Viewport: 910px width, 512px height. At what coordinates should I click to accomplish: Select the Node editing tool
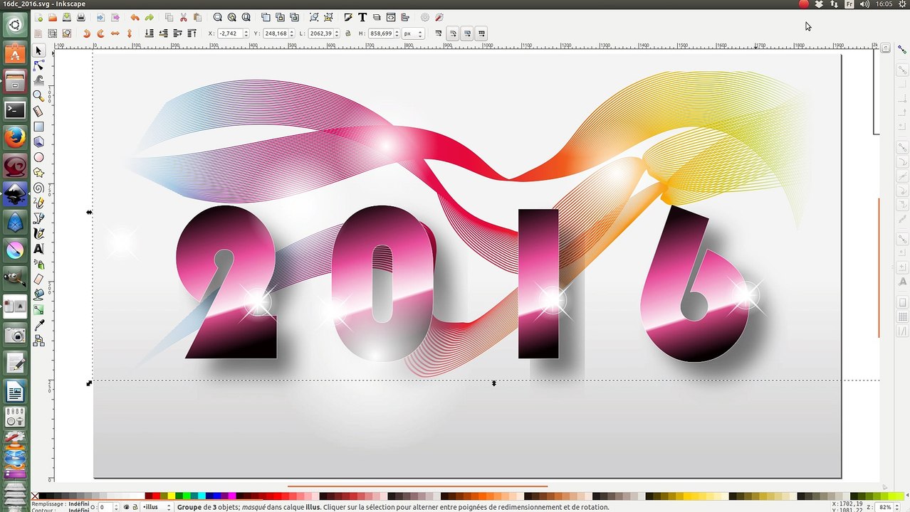(38, 65)
